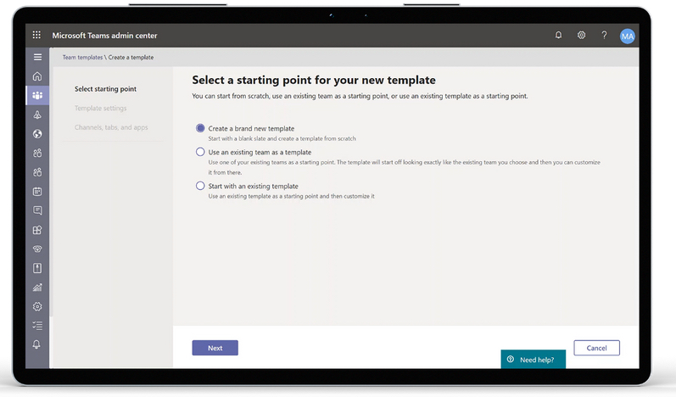This screenshot has height=397, width=676.
Task: Click the Microsoft Teams admin center title
Action: pyautogui.click(x=105, y=36)
